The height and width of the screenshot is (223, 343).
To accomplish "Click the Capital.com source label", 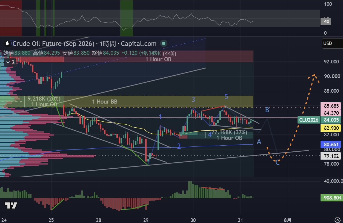I will pos(139,43).
